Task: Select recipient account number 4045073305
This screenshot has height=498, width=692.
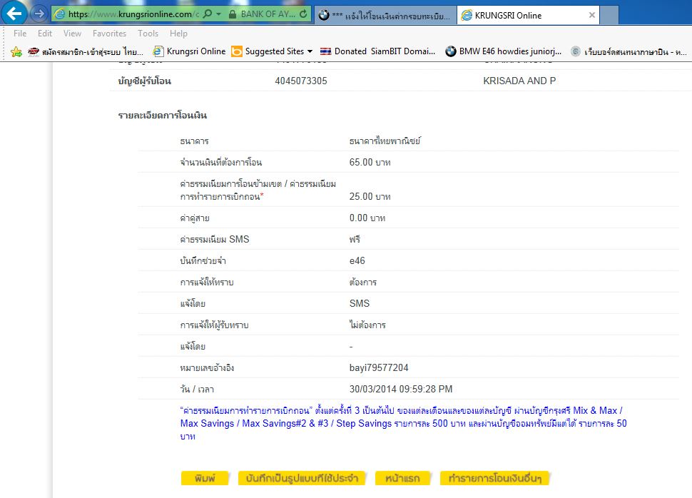Action: point(301,81)
